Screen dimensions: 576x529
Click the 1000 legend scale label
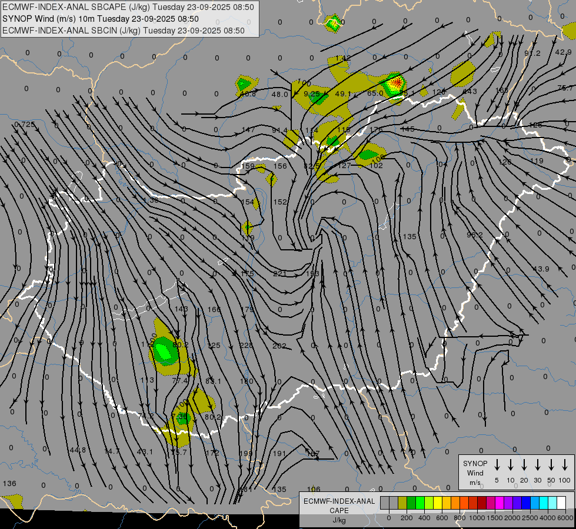[477, 518]
